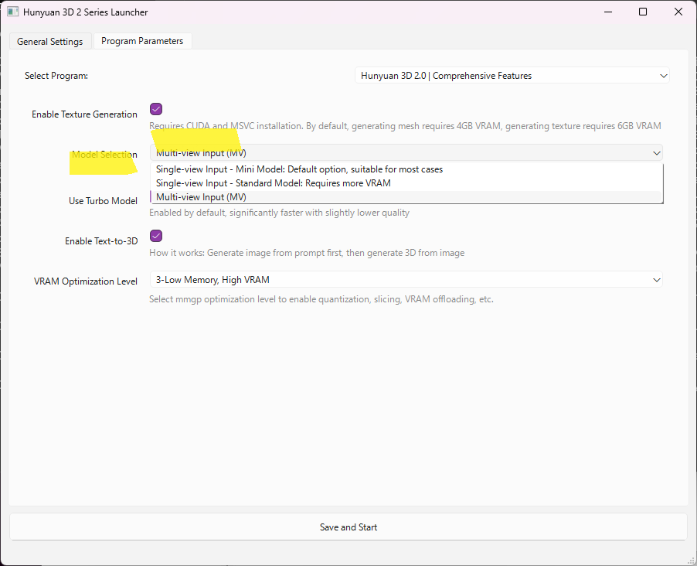697x566 pixels.
Task: Click the Enable Text-to-3D label text
Action: (x=100, y=241)
